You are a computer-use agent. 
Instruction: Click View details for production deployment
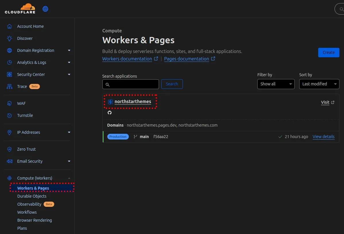click(323, 137)
